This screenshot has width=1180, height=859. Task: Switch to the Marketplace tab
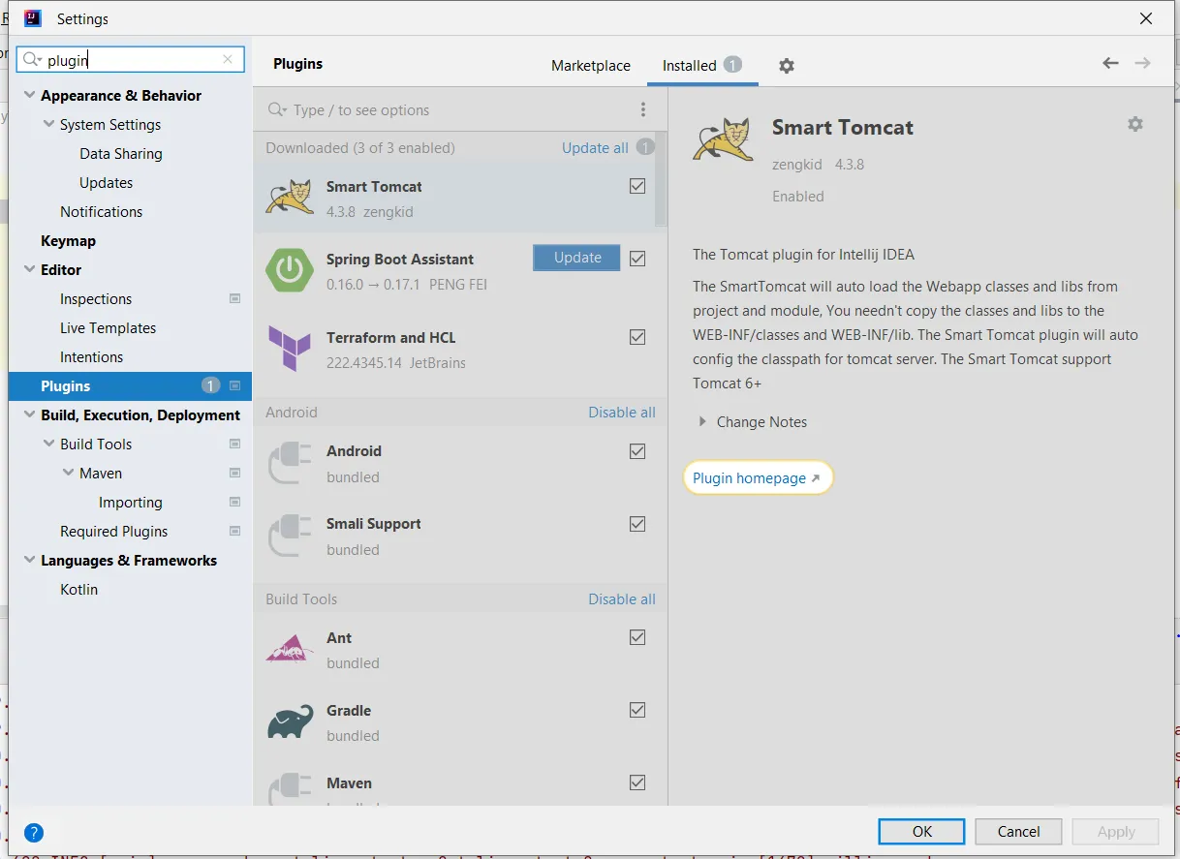click(x=591, y=66)
